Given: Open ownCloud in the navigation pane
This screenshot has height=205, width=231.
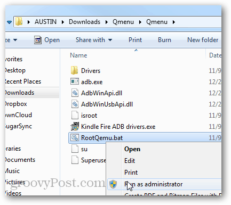Looking at the screenshot, I should pos(19,115).
